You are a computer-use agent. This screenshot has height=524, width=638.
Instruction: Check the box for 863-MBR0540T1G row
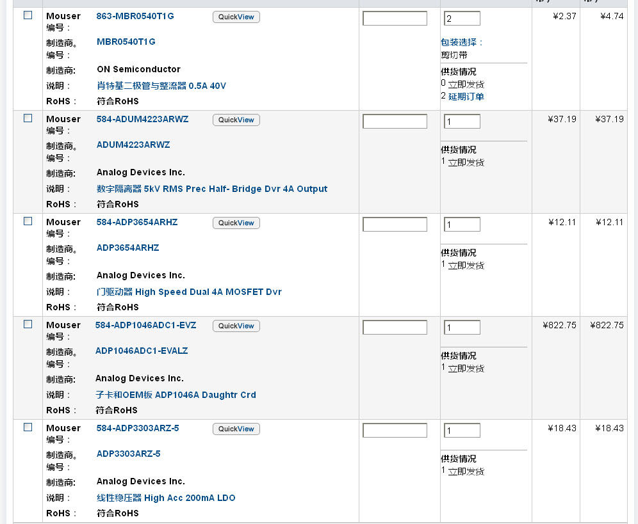(x=28, y=15)
